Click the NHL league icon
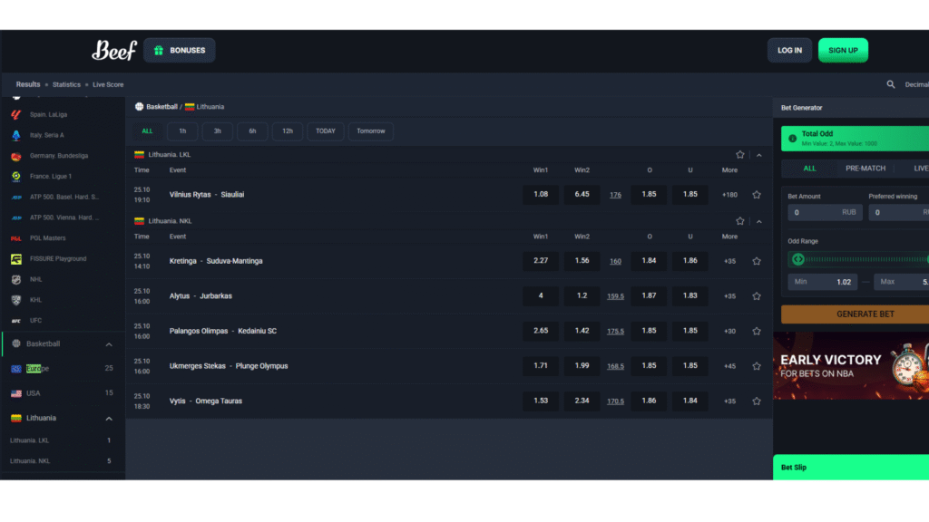Viewport: 929px width, 522px height. tap(16, 279)
